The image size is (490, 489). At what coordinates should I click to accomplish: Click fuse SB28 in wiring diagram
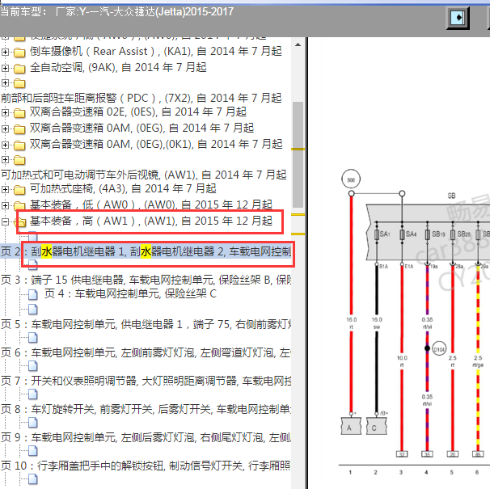point(453,234)
